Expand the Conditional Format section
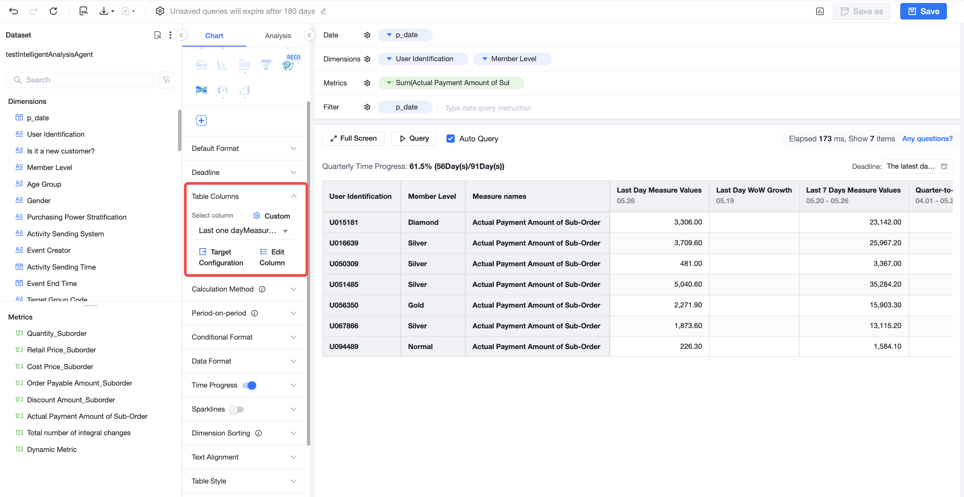 [244, 337]
